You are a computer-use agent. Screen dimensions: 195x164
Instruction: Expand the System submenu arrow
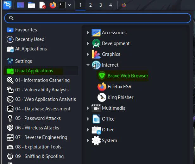88,141
